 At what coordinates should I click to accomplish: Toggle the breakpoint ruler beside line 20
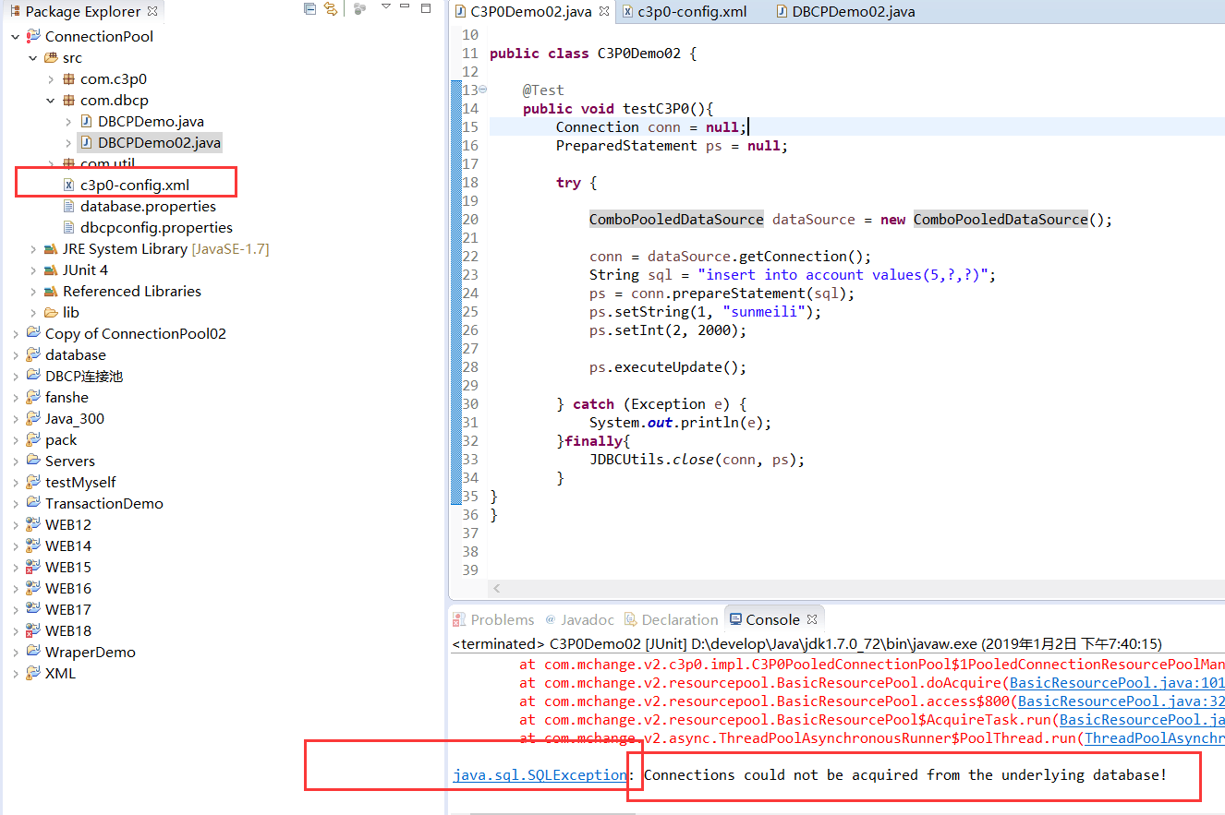coord(455,220)
